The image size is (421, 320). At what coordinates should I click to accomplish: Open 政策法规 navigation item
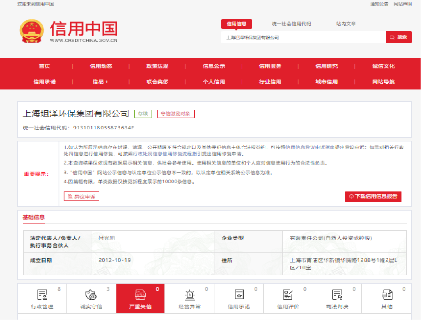pyautogui.click(x=157, y=66)
